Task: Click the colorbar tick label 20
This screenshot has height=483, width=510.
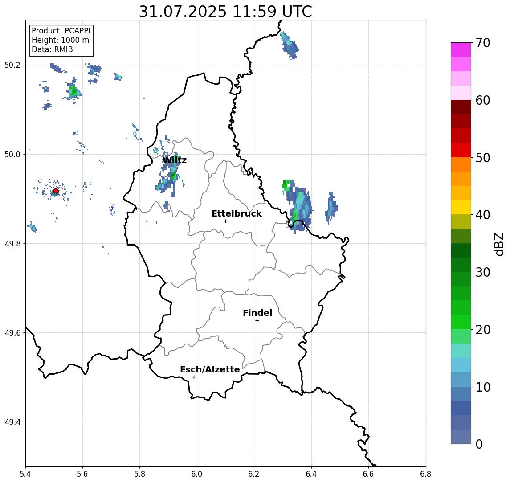Action: (x=483, y=329)
